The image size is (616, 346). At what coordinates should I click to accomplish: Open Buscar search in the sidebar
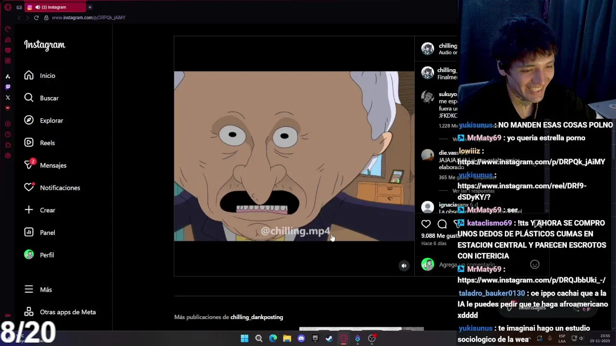click(x=41, y=98)
